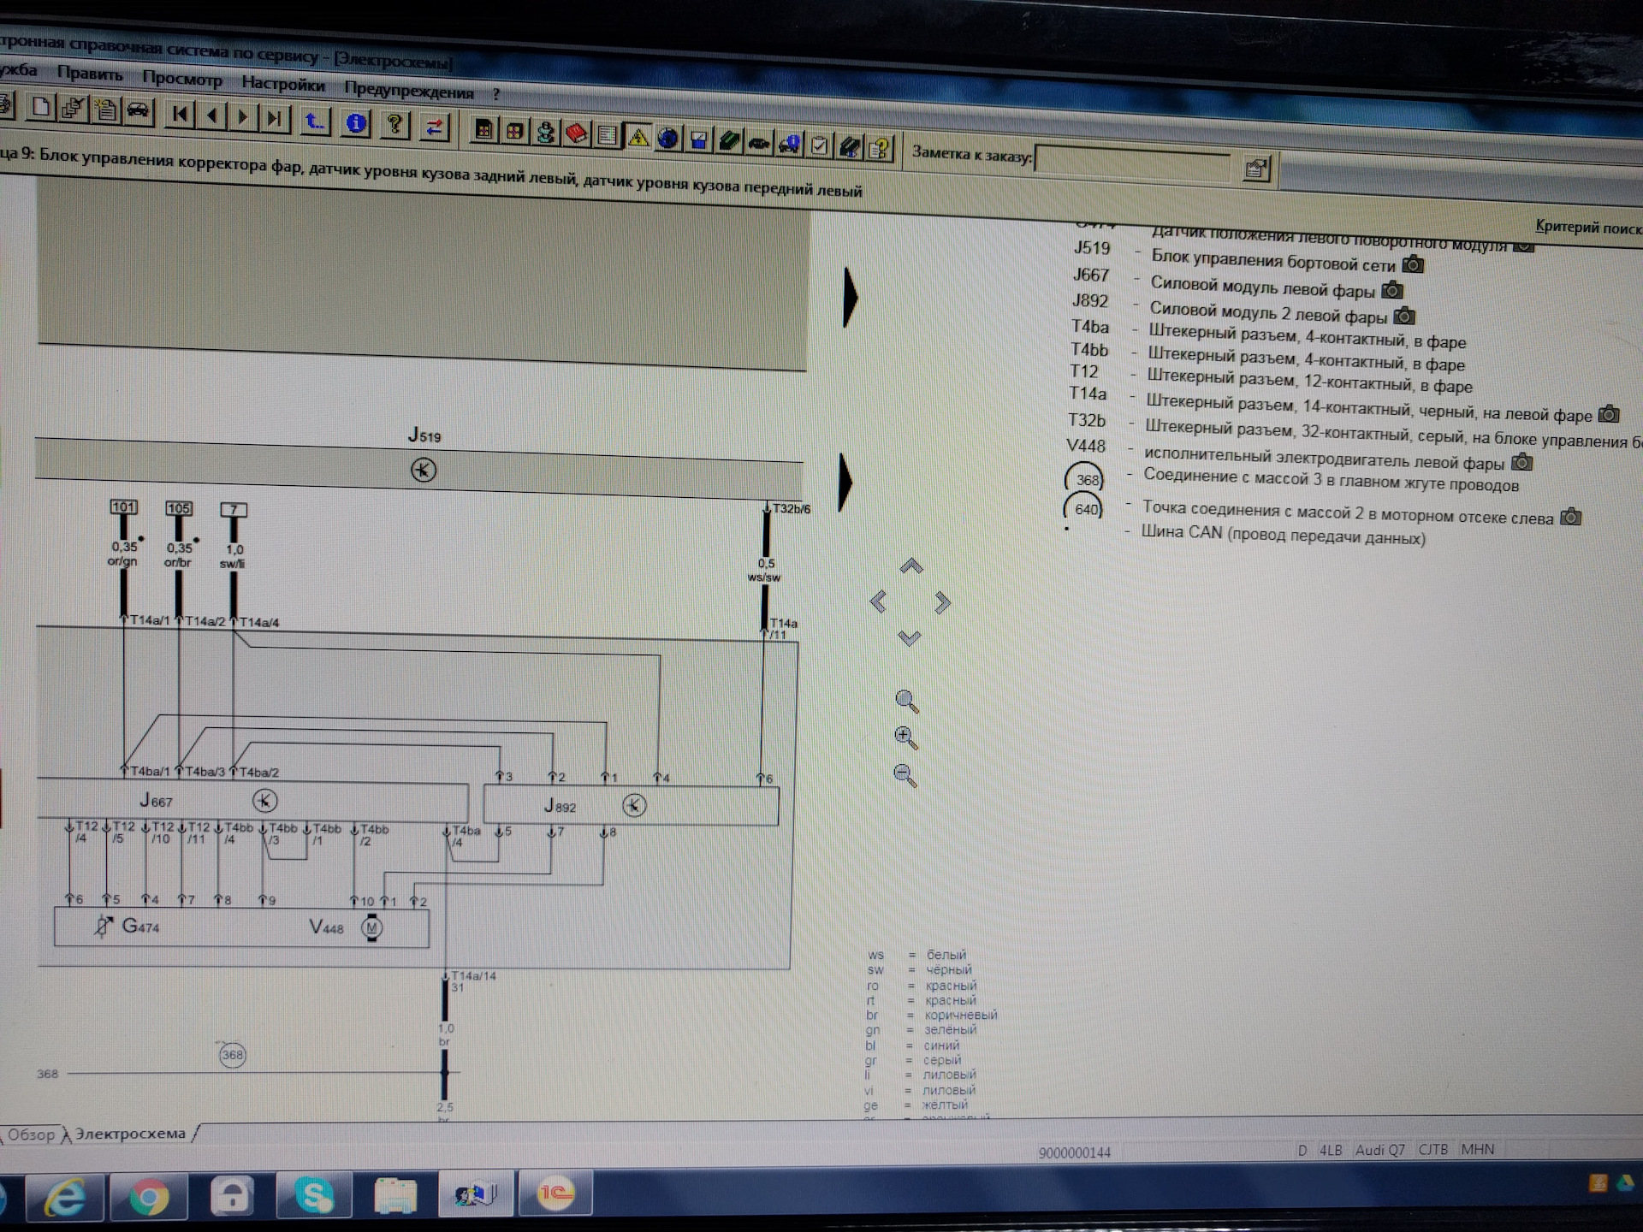
Task: Select legend entry 'Шина CAN (провод передачи данных)'
Action: pos(1284,535)
